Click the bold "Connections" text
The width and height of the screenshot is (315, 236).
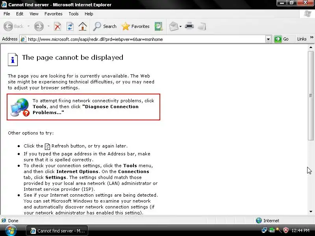coord(133,171)
